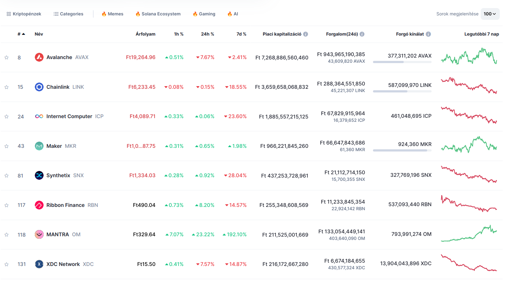Click the Avalanche coin logo

coord(39,57)
